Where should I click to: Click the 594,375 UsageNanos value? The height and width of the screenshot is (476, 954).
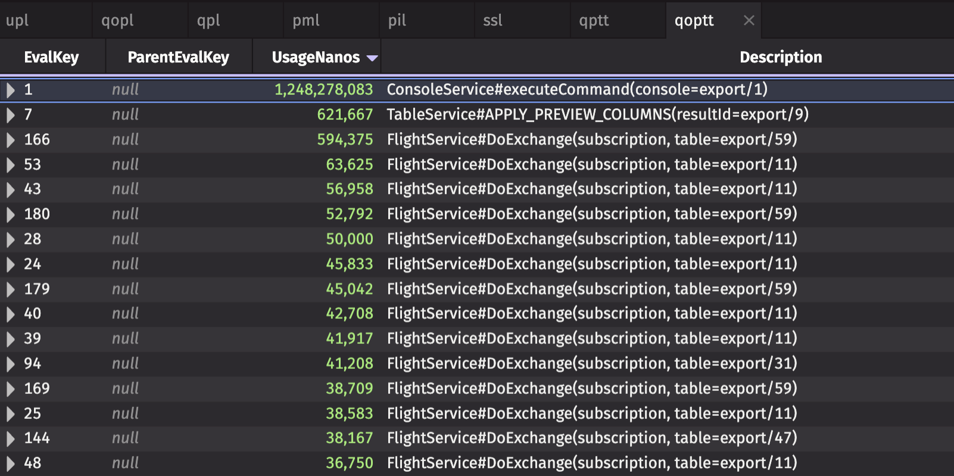345,140
